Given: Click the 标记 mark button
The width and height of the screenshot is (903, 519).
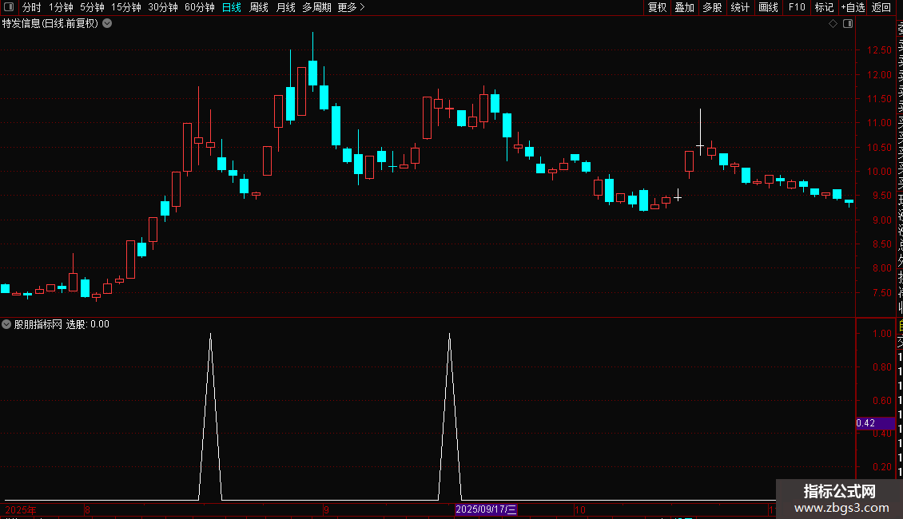Looking at the screenshot, I should pos(824,7).
